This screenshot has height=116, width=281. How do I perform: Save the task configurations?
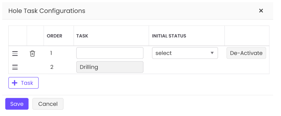click(x=17, y=104)
